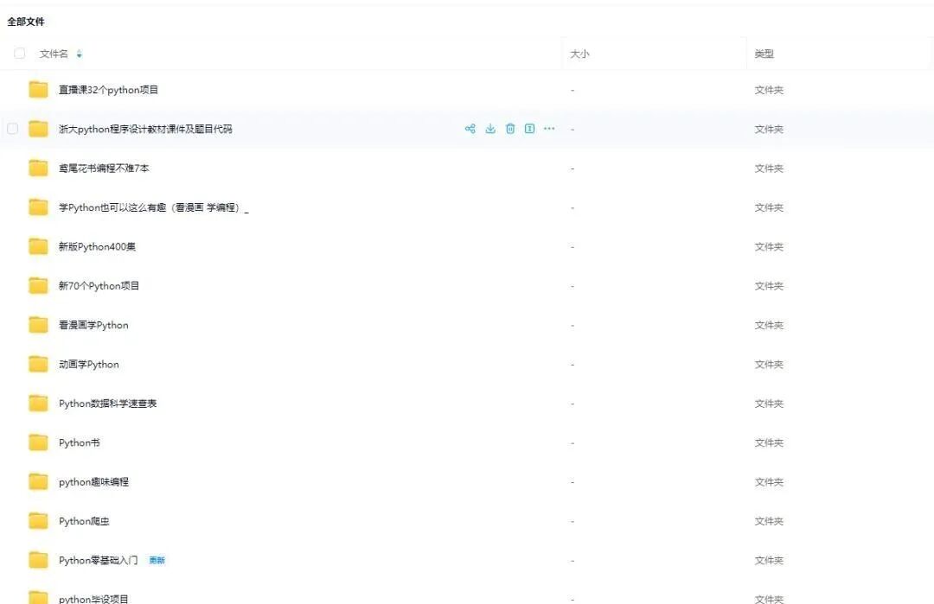934x604 pixels.
Task: Check the box for 浙大python程序设计 folder
Action: click(13, 129)
